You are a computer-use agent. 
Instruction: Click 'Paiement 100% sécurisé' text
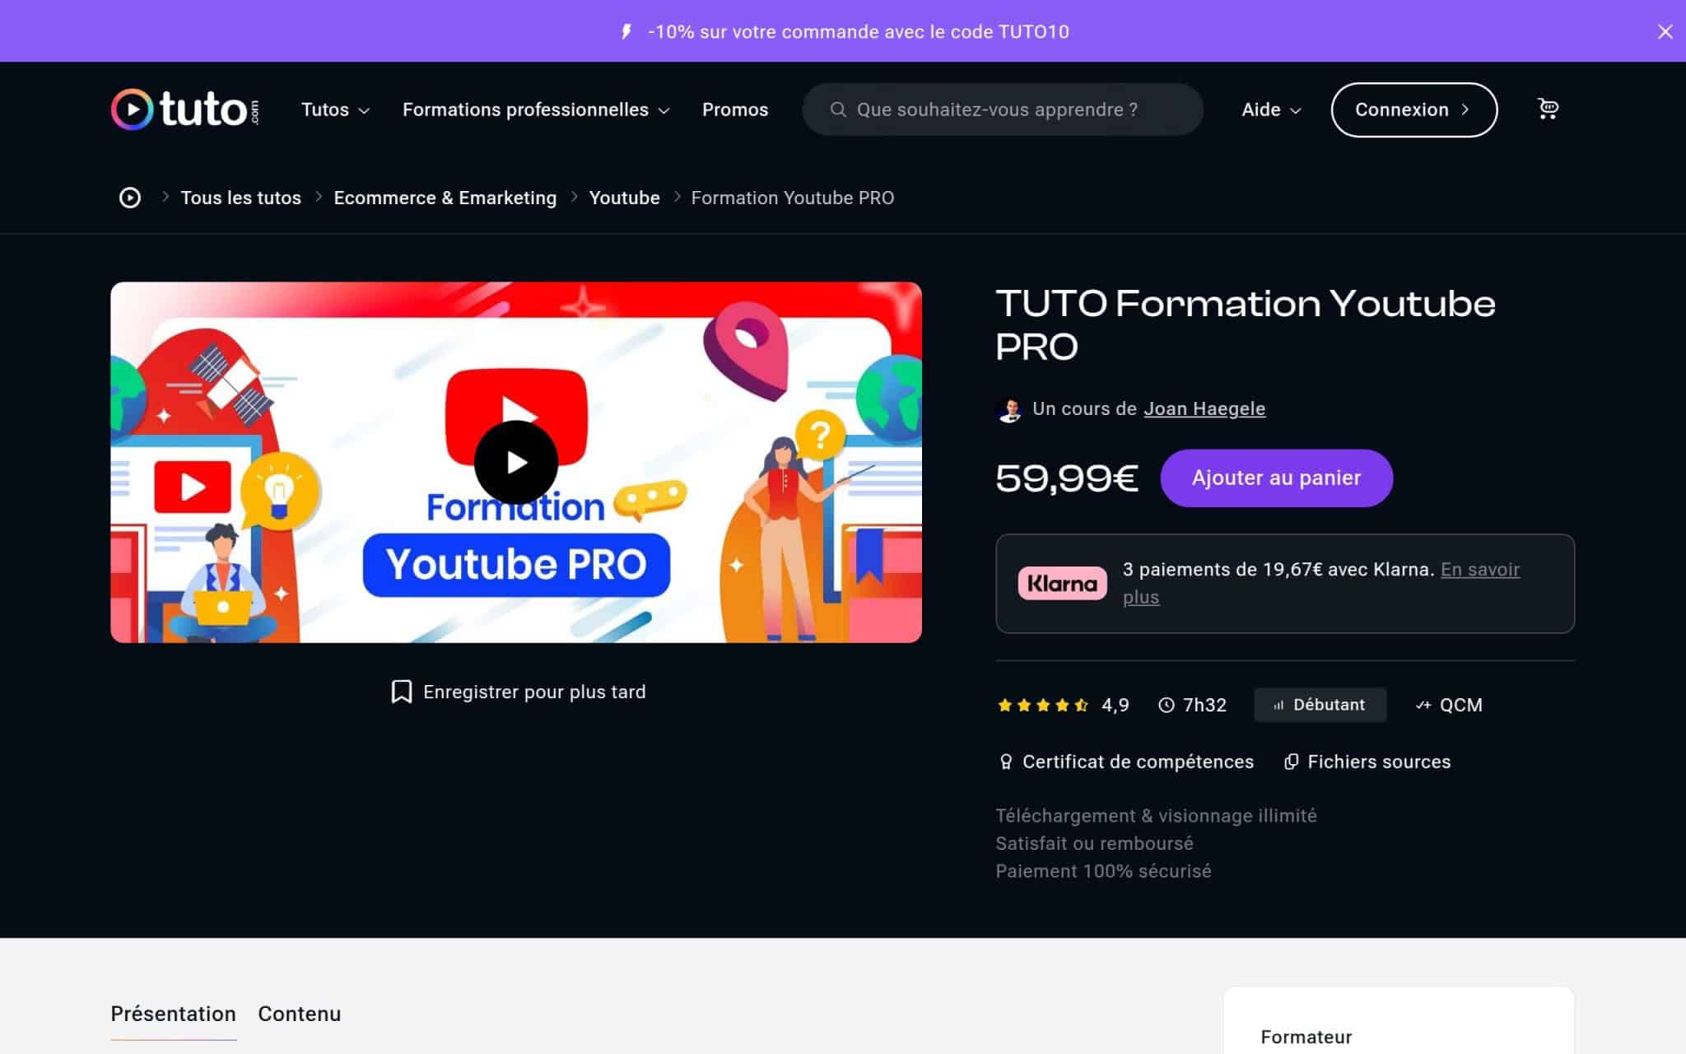(1103, 870)
